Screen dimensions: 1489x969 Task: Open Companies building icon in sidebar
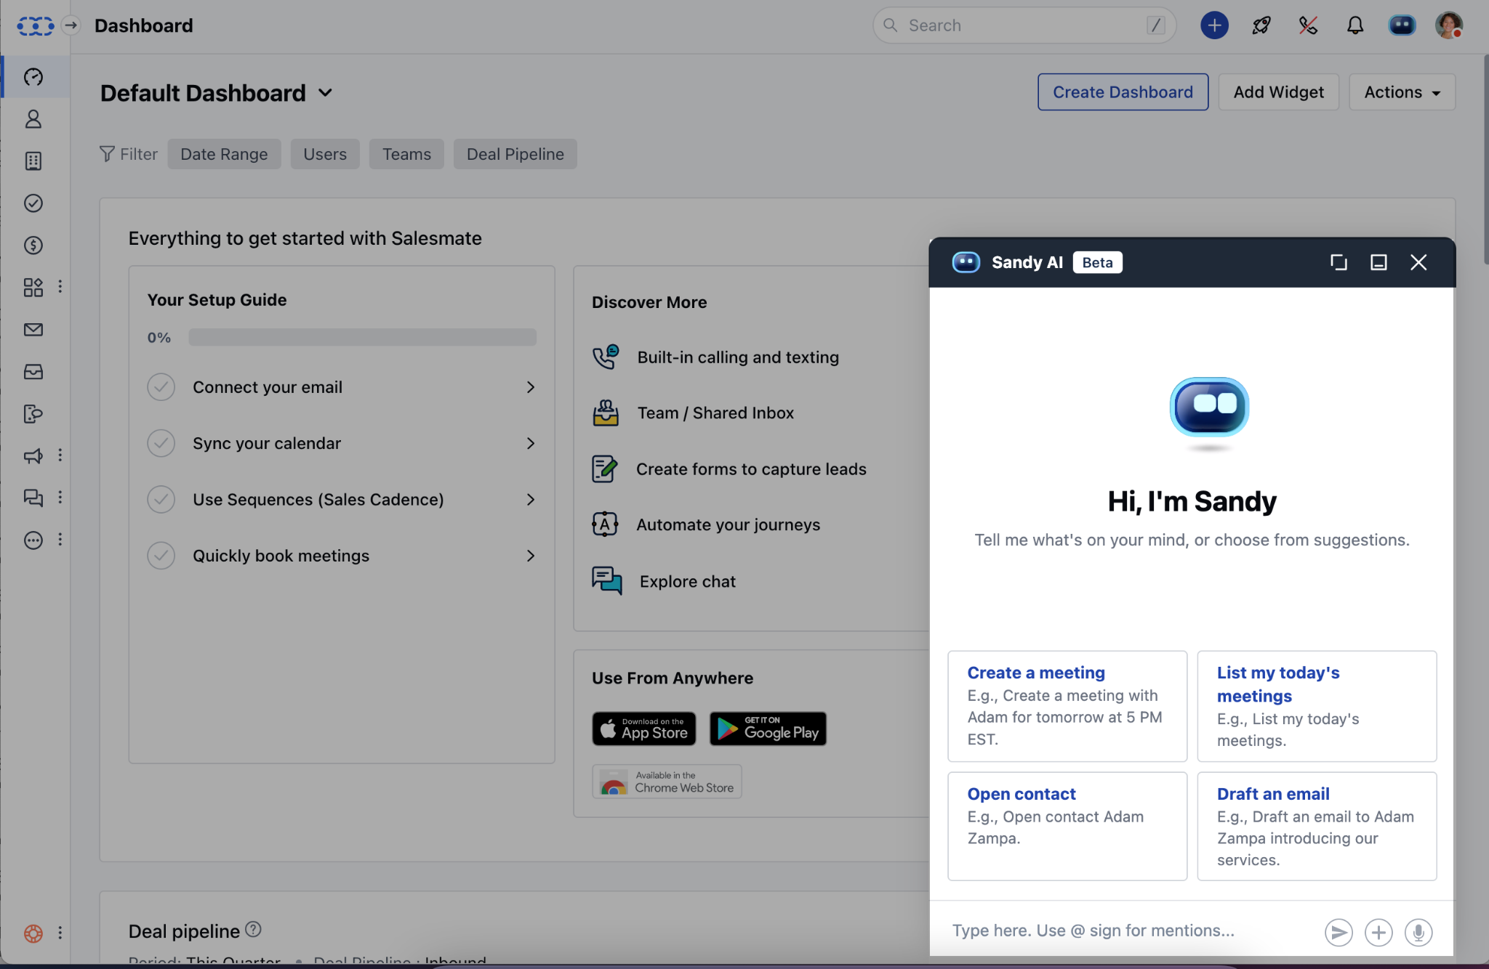33,161
